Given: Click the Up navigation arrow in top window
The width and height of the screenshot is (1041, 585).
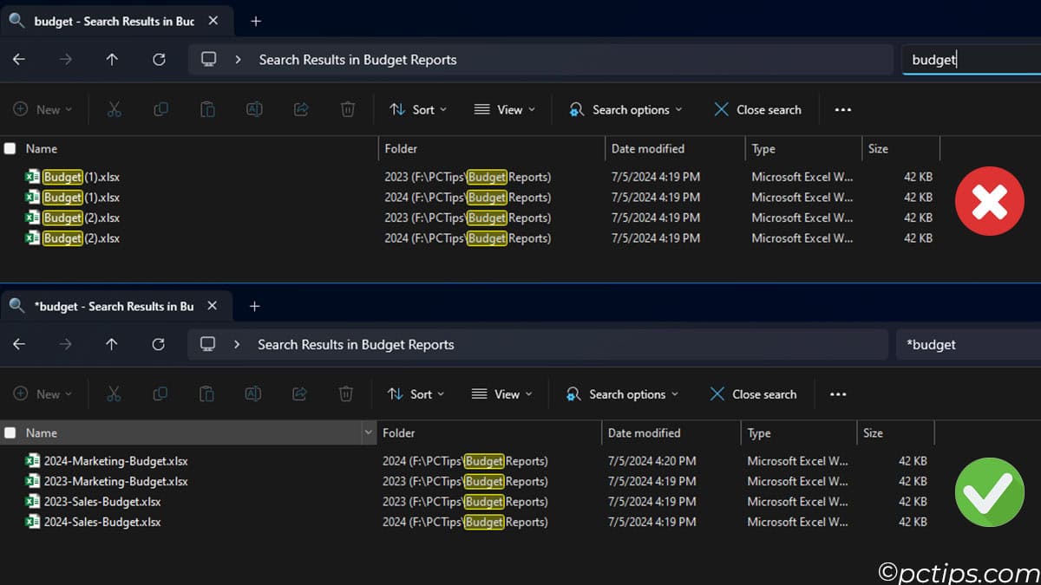Looking at the screenshot, I should [x=111, y=59].
